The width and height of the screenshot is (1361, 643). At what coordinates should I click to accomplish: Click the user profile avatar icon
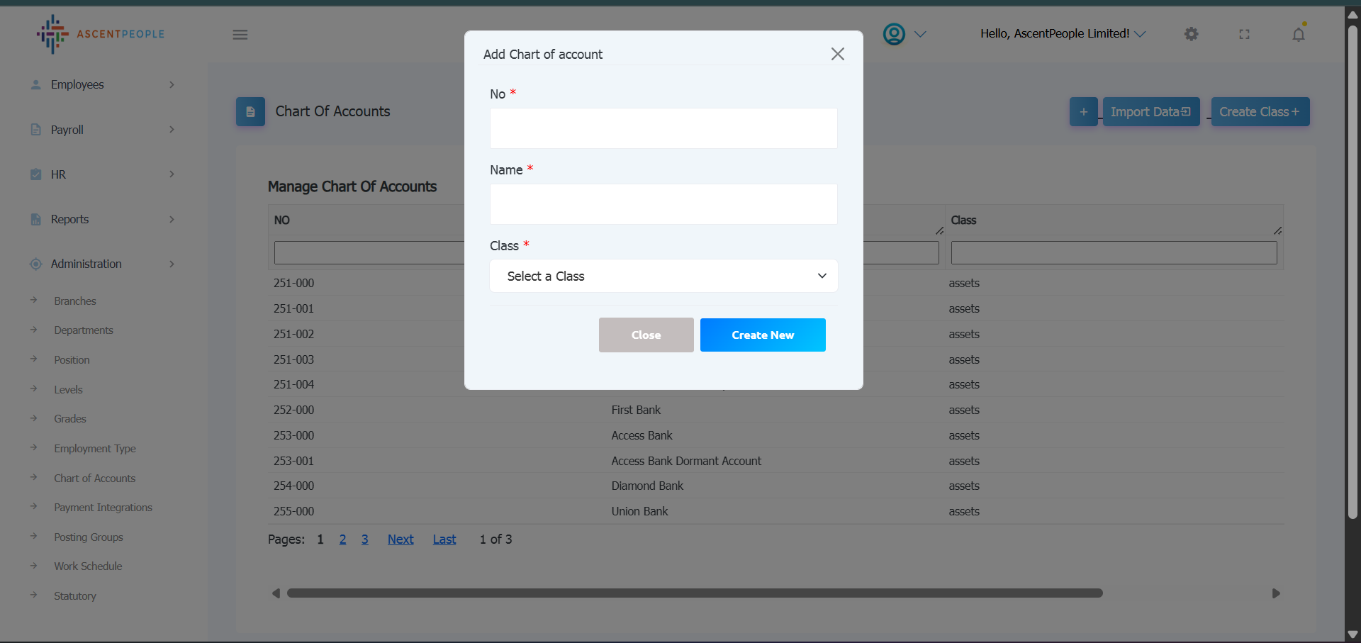(x=894, y=34)
